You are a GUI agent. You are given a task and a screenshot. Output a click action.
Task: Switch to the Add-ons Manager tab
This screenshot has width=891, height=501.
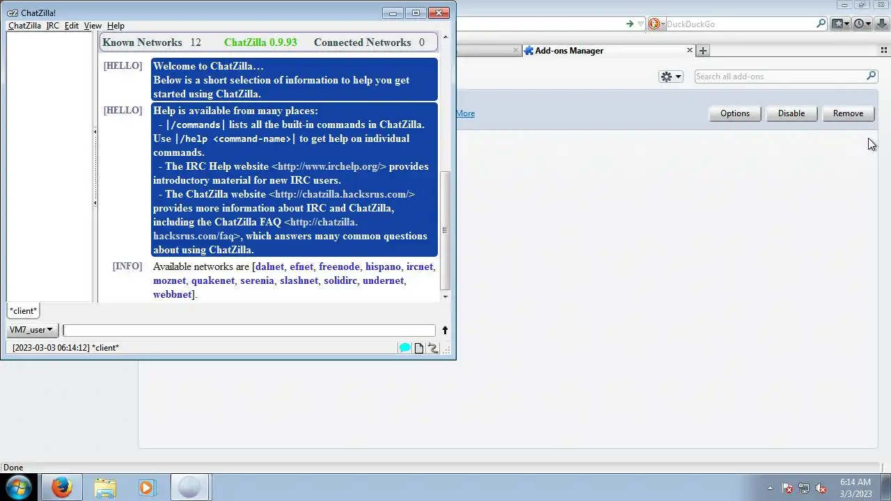608,50
